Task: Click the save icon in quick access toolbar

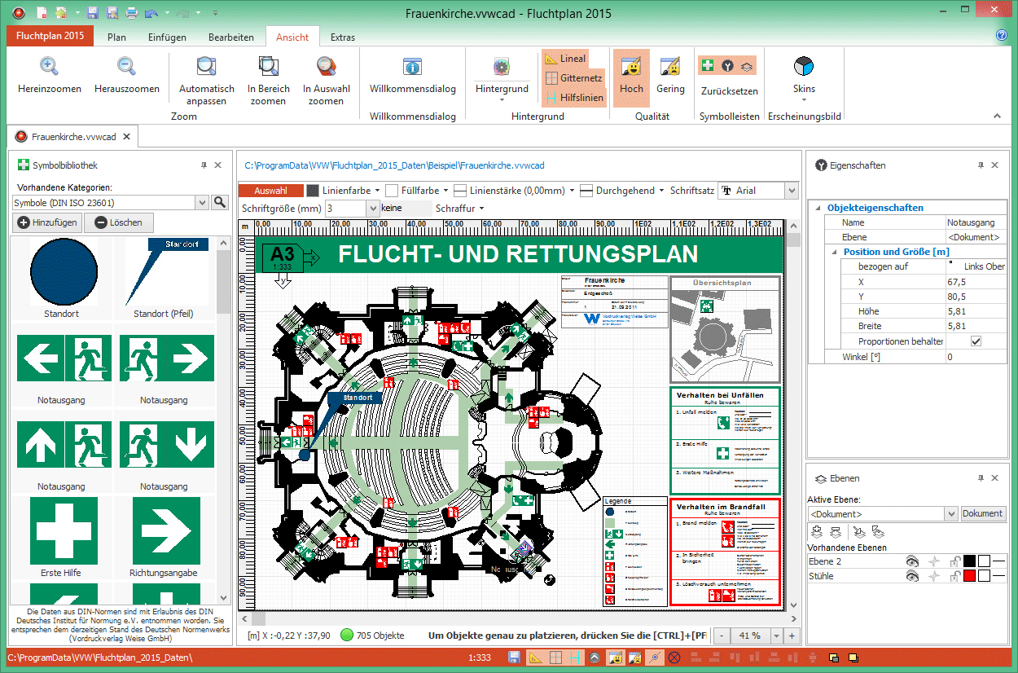Action: [x=92, y=13]
